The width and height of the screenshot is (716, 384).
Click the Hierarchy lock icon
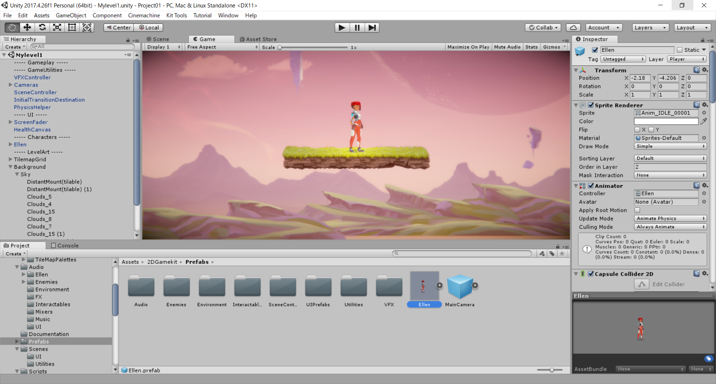[128, 40]
